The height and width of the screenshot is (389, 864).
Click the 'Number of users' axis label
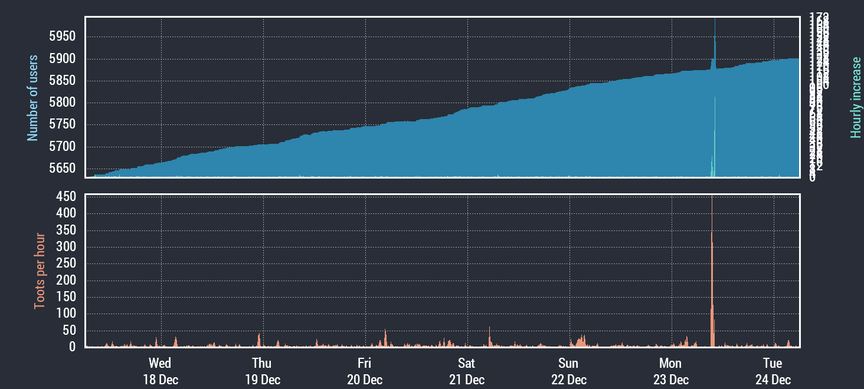(32, 98)
